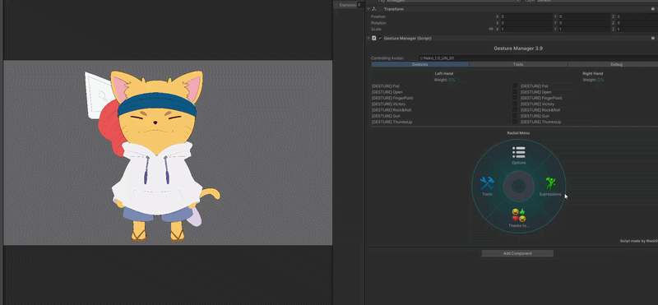The height and width of the screenshot is (305, 658).
Task: Click the Controlling Avatar object field
Action: pyautogui.click(x=538, y=58)
